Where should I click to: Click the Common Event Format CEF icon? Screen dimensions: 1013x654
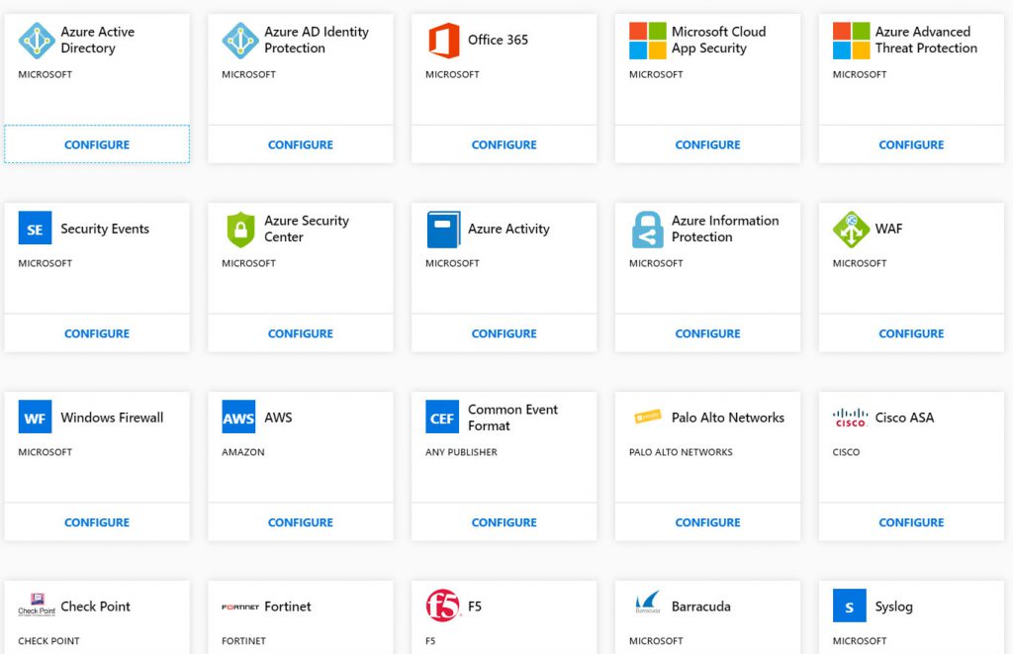pos(442,417)
